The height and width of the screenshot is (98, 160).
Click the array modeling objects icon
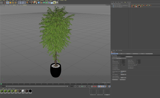click(46, 3)
